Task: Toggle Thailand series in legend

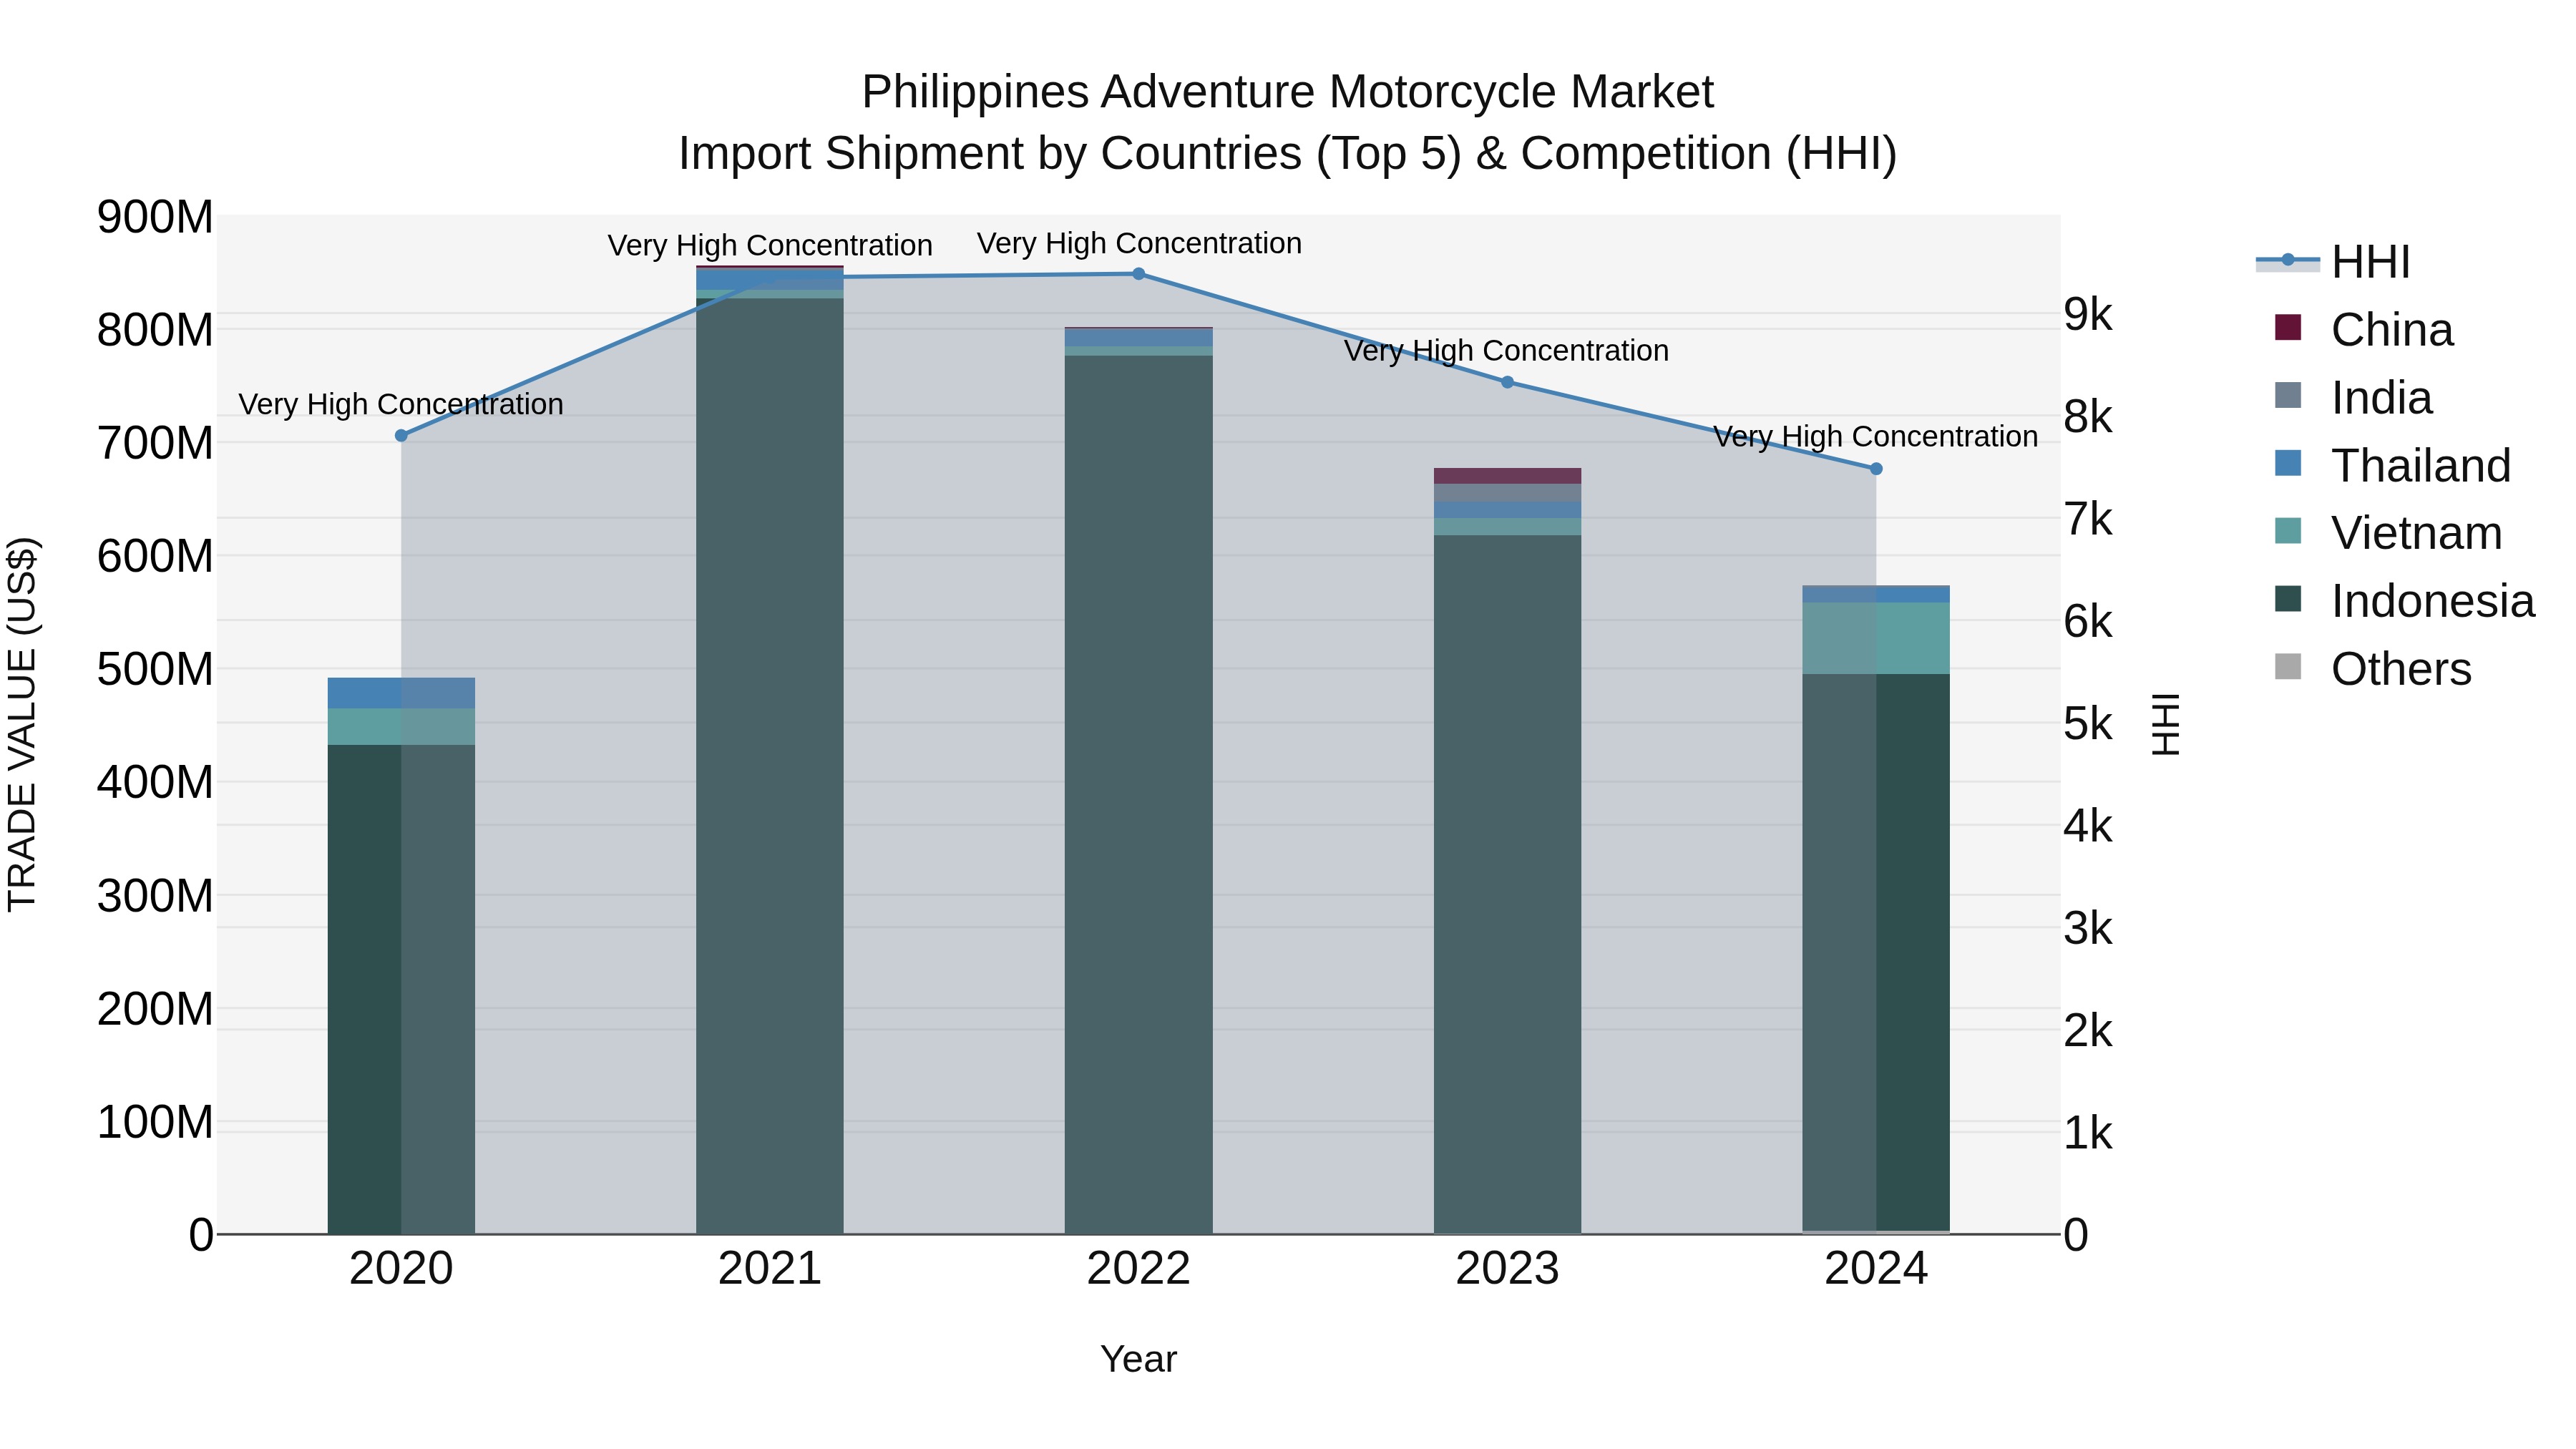Action: 2392,466
